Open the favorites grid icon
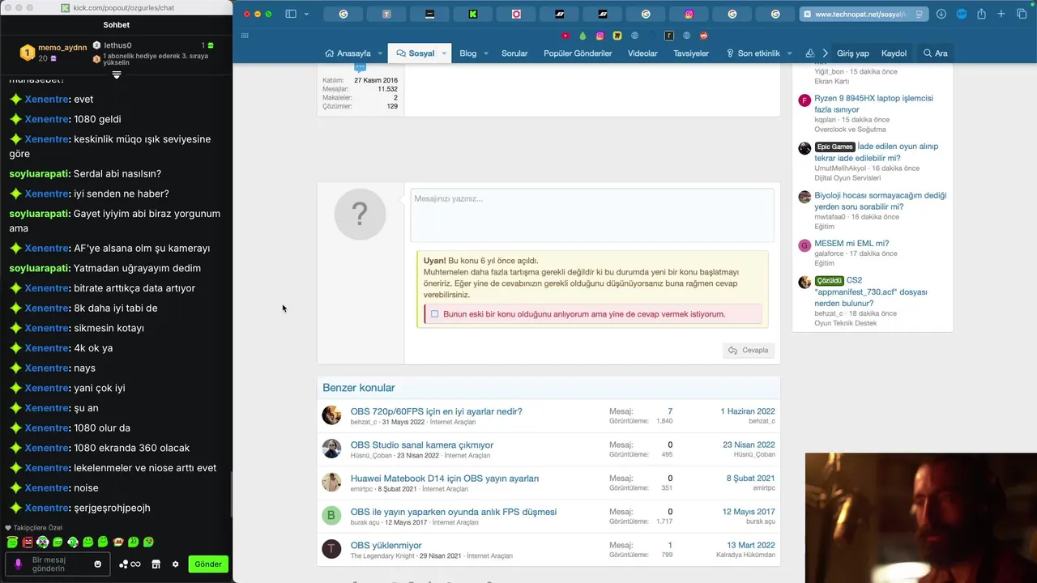 (245, 36)
